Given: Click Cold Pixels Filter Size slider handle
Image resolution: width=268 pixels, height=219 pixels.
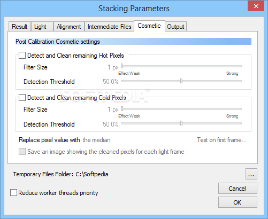Looking at the screenshot, I should pos(122,108).
